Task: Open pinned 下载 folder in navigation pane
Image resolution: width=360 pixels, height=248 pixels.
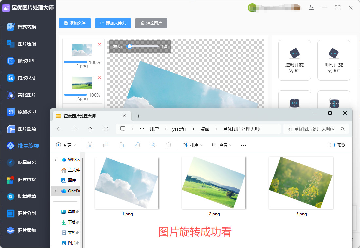Action: point(70,222)
